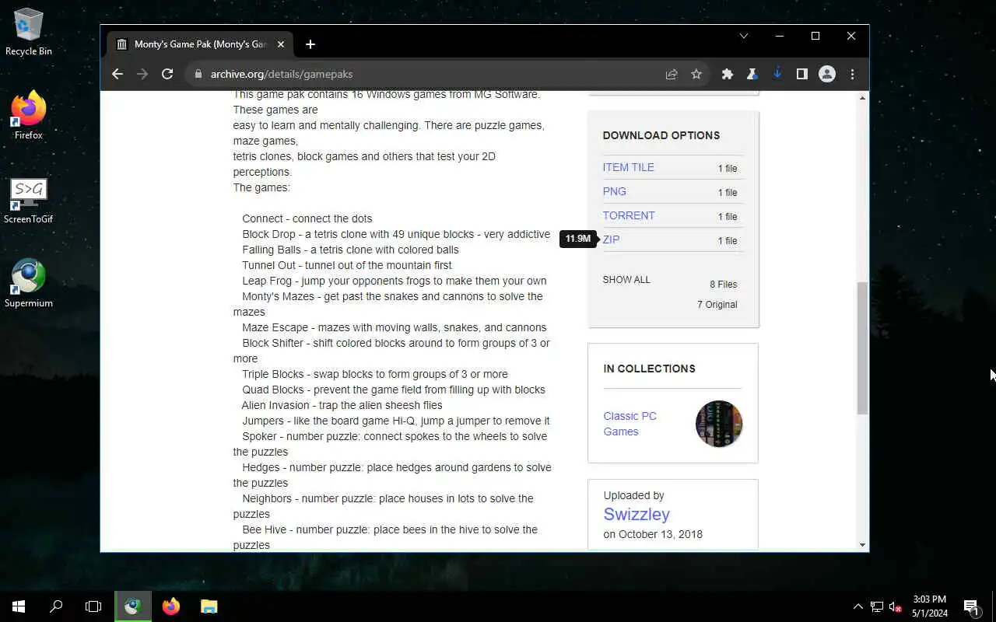Select the Monty's Game Pak tab
Screen dimensions: 996x622
(x=201, y=44)
